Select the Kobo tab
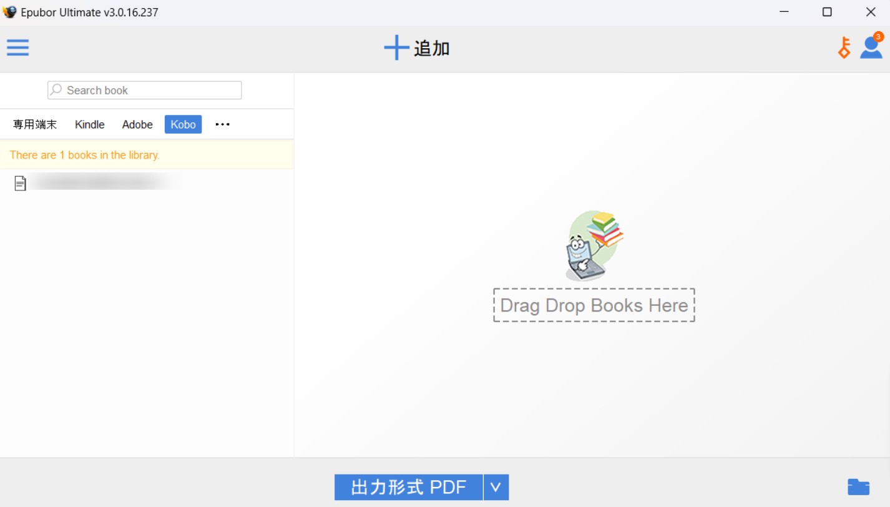 (x=183, y=124)
